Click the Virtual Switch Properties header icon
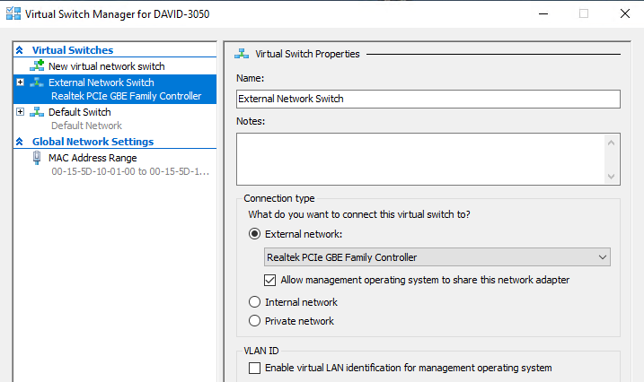This screenshot has height=382, width=644. (242, 54)
